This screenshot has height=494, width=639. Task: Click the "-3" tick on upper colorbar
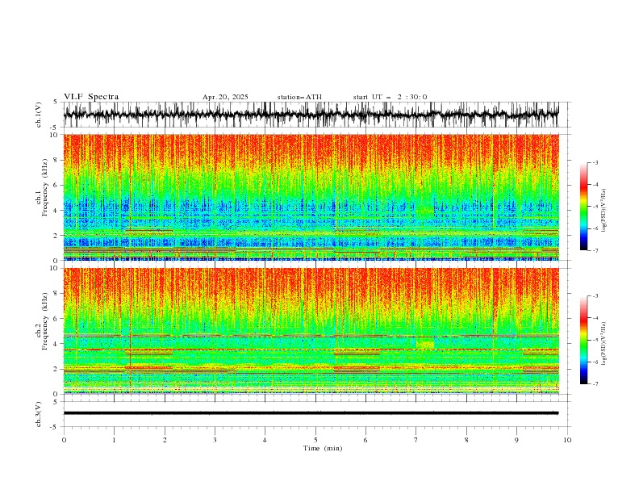[x=595, y=162]
